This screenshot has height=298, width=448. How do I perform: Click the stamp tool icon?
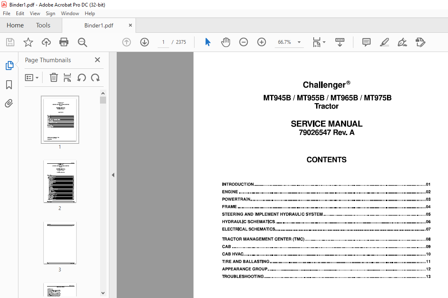point(420,42)
